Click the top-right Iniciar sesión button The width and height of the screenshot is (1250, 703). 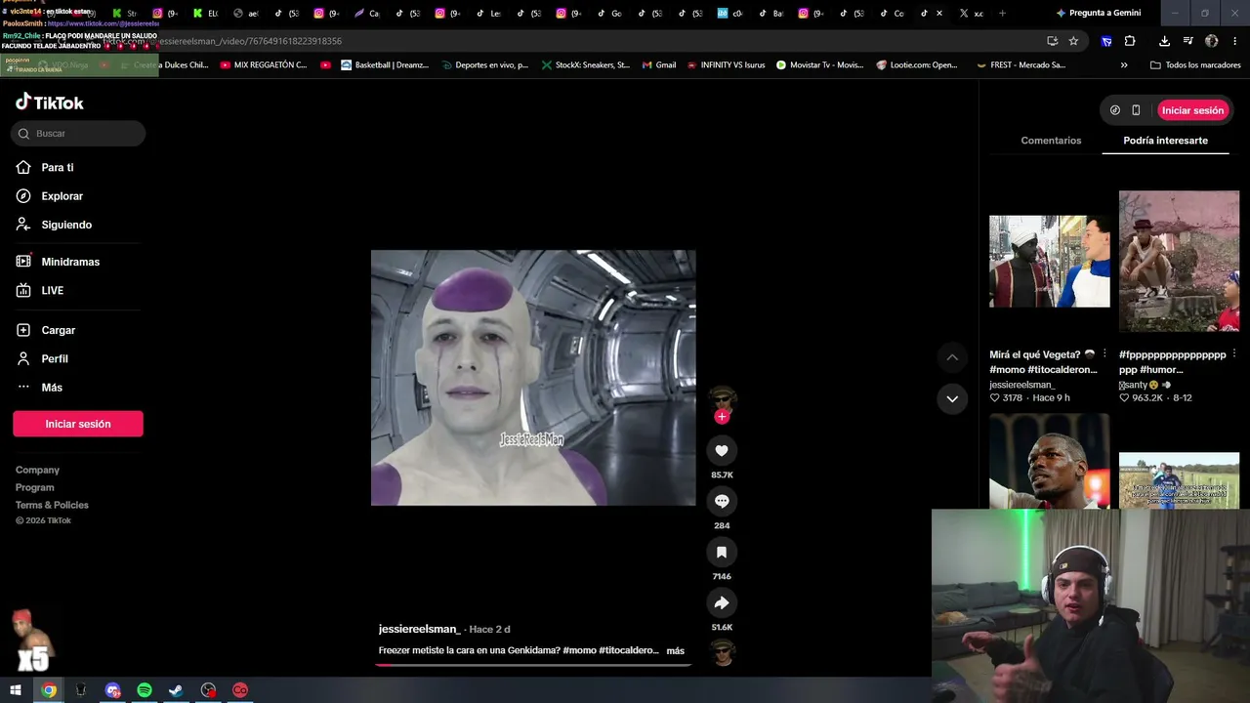tap(1192, 110)
